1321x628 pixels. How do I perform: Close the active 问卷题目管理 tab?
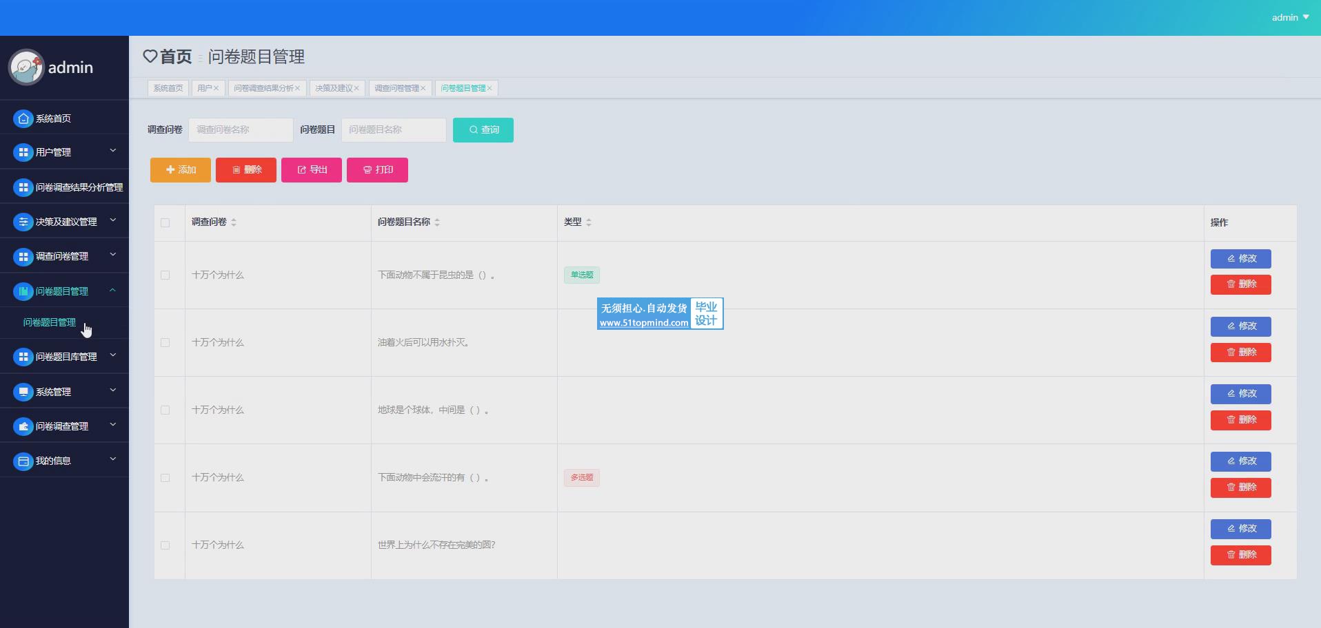(x=490, y=88)
